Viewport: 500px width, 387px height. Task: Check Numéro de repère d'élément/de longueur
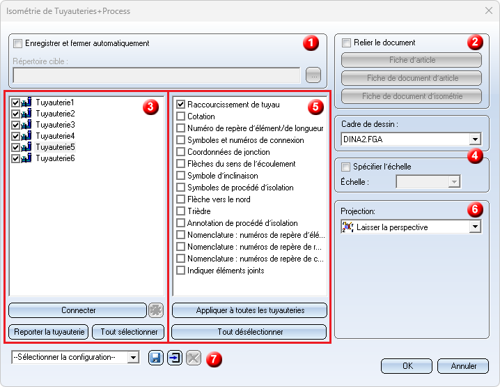pos(181,128)
